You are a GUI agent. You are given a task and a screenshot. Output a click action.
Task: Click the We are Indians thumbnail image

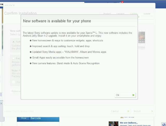(x=114, y=124)
